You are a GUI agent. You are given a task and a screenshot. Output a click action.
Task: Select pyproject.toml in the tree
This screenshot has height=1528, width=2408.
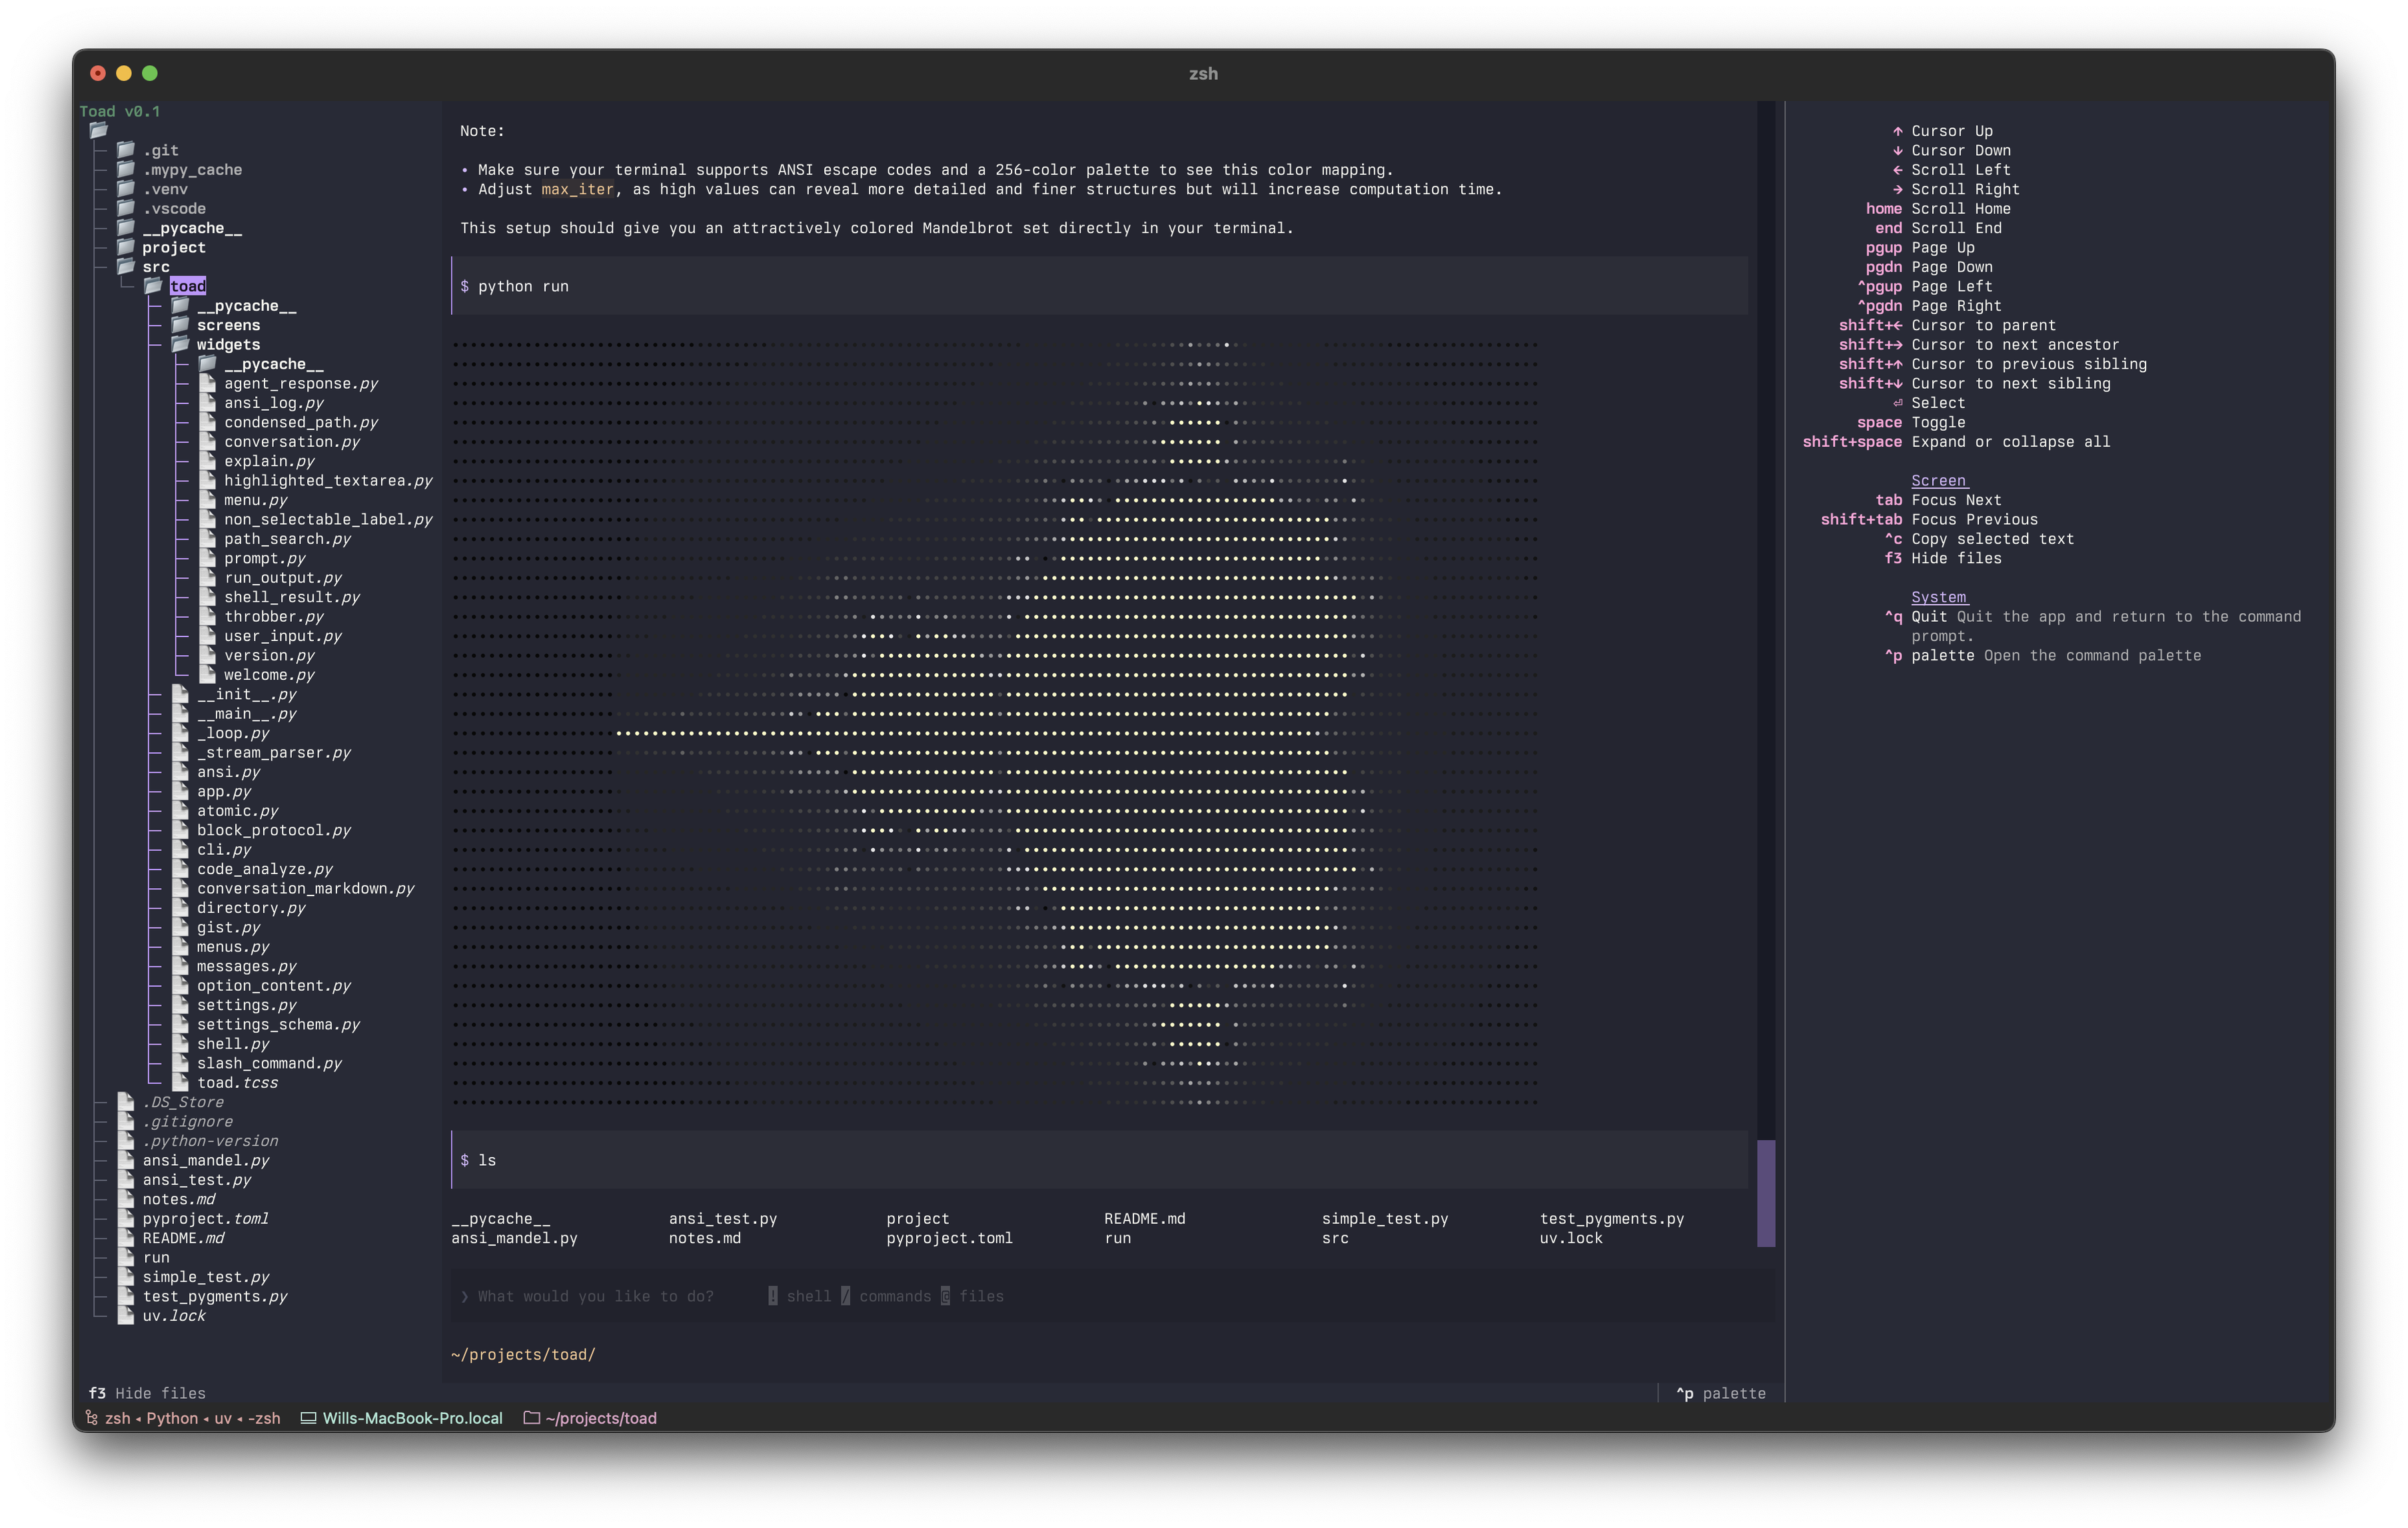(205, 1218)
